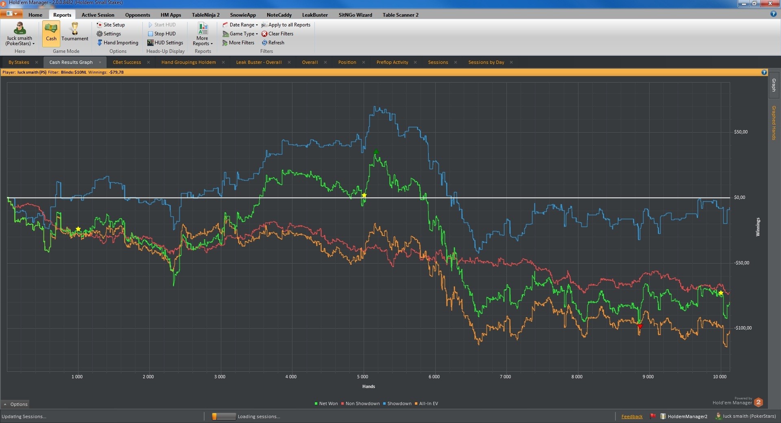This screenshot has width=781, height=423.
Task: Switch to Sessions by Day tab
Action: [486, 62]
